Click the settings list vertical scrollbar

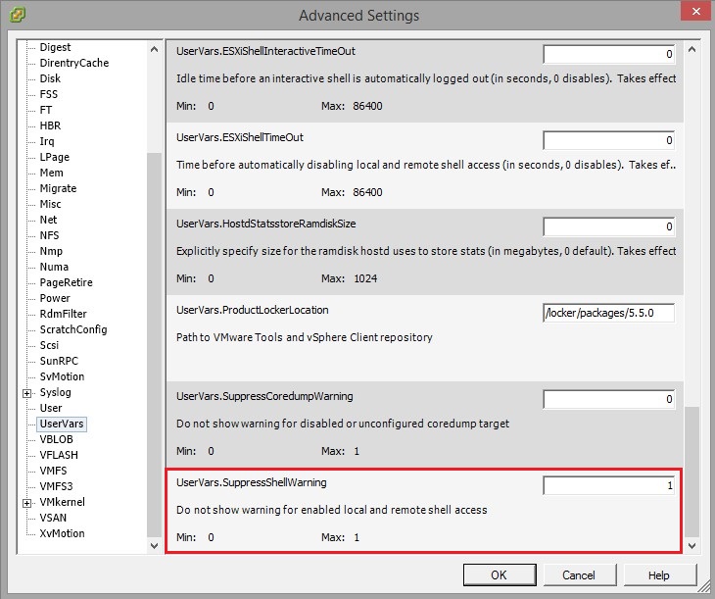692,294
